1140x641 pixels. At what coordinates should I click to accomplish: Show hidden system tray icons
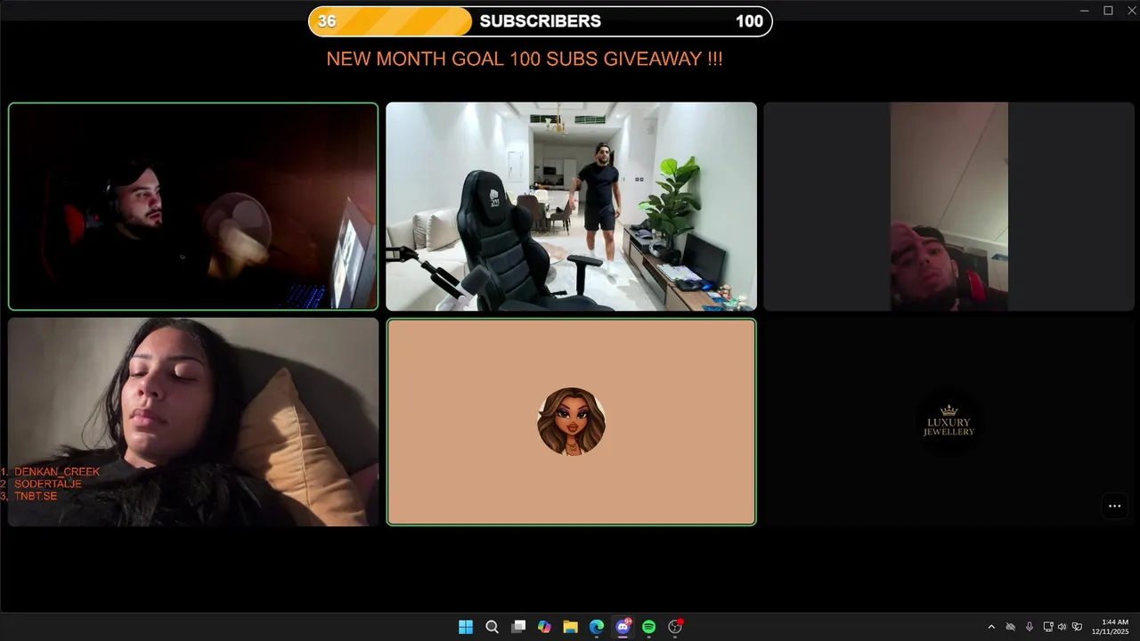click(x=991, y=627)
